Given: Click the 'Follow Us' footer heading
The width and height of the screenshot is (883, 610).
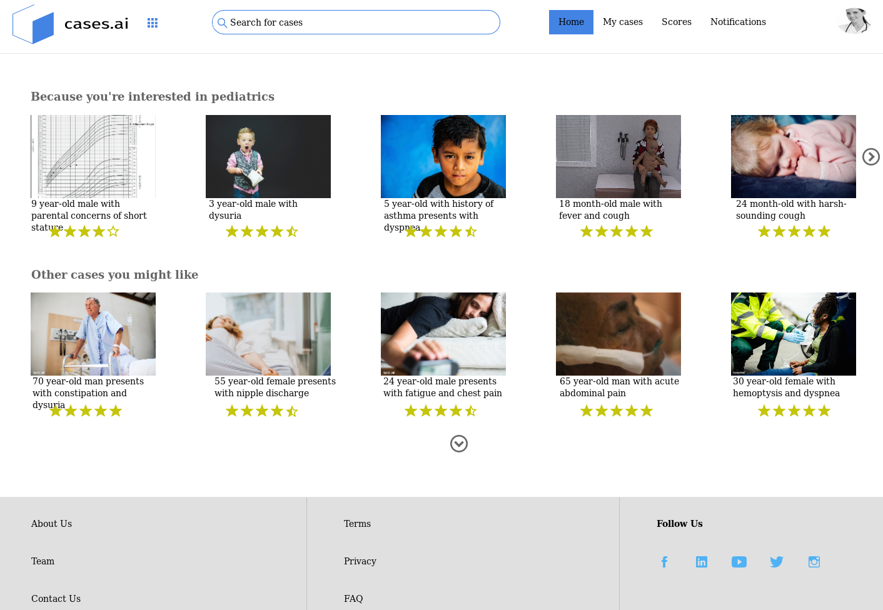Looking at the screenshot, I should (680, 524).
